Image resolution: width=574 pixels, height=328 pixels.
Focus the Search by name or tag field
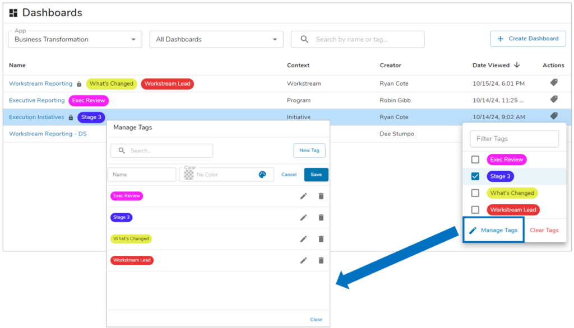358,39
